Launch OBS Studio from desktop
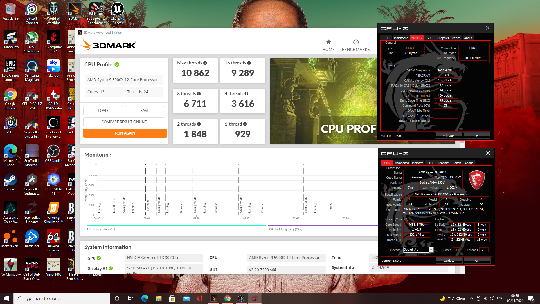The width and height of the screenshot is (540, 304). point(53,153)
